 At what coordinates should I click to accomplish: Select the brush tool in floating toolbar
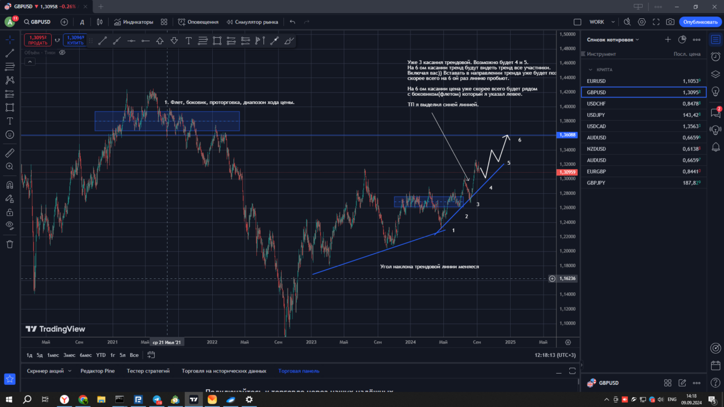pyautogui.click(x=289, y=41)
